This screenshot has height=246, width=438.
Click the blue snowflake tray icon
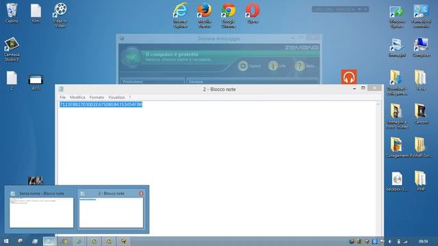[x=375, y=241]
